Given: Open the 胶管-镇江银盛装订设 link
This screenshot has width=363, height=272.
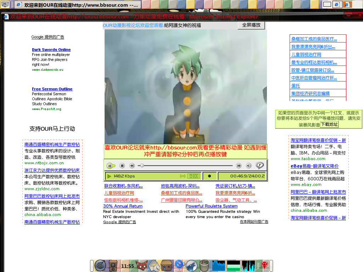Looking at the screenshot, I should [313, 70].
